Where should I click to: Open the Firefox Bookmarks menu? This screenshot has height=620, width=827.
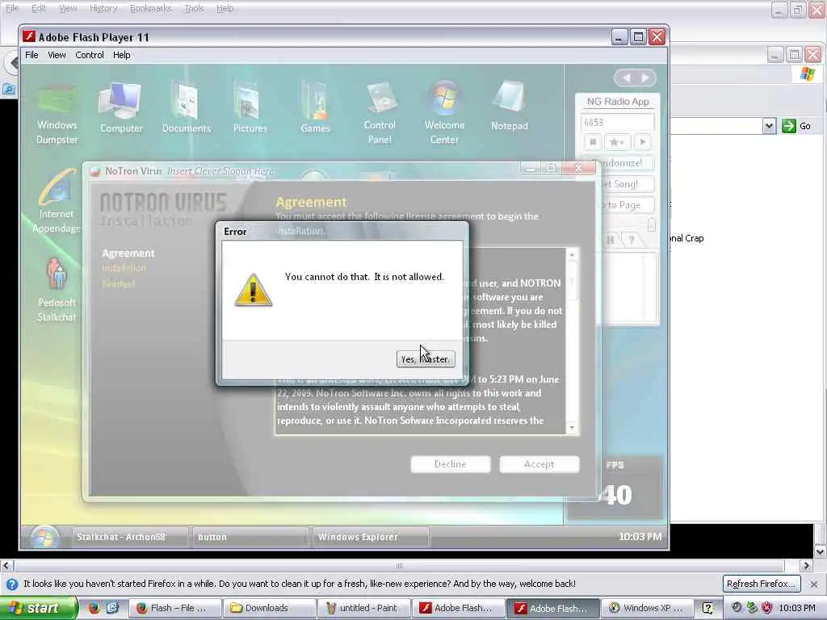[150, 8]
